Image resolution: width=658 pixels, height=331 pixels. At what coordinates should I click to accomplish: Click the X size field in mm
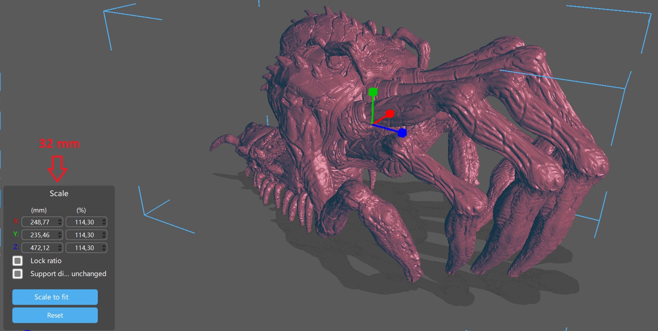(39, 222)
